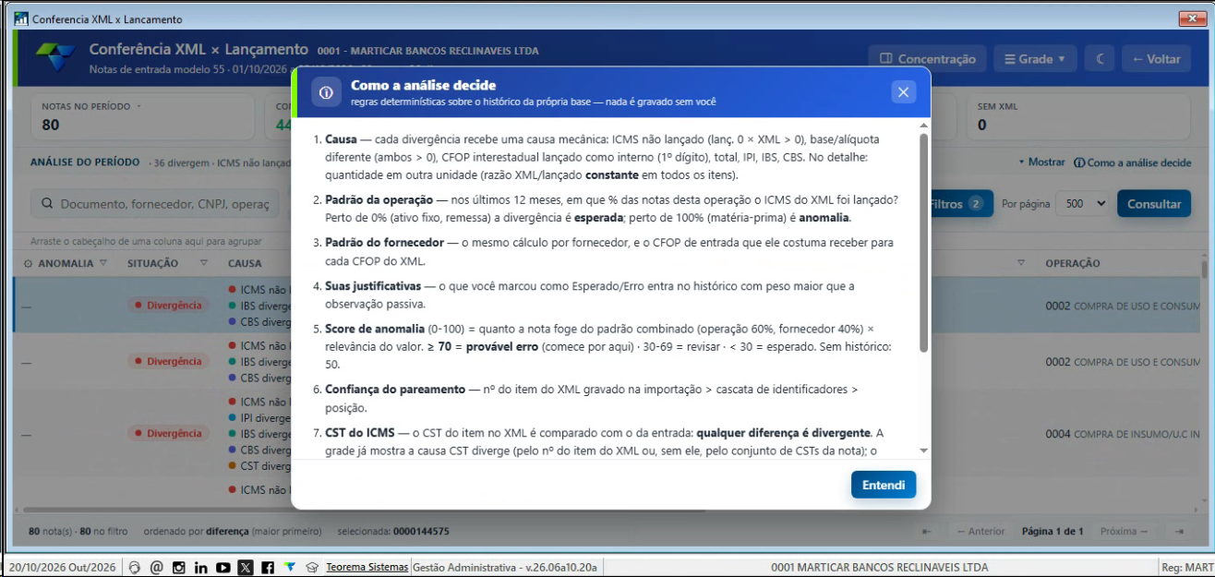Click the dialog scrollbar up arrow

pyautogui.click(x=924, y=127)
